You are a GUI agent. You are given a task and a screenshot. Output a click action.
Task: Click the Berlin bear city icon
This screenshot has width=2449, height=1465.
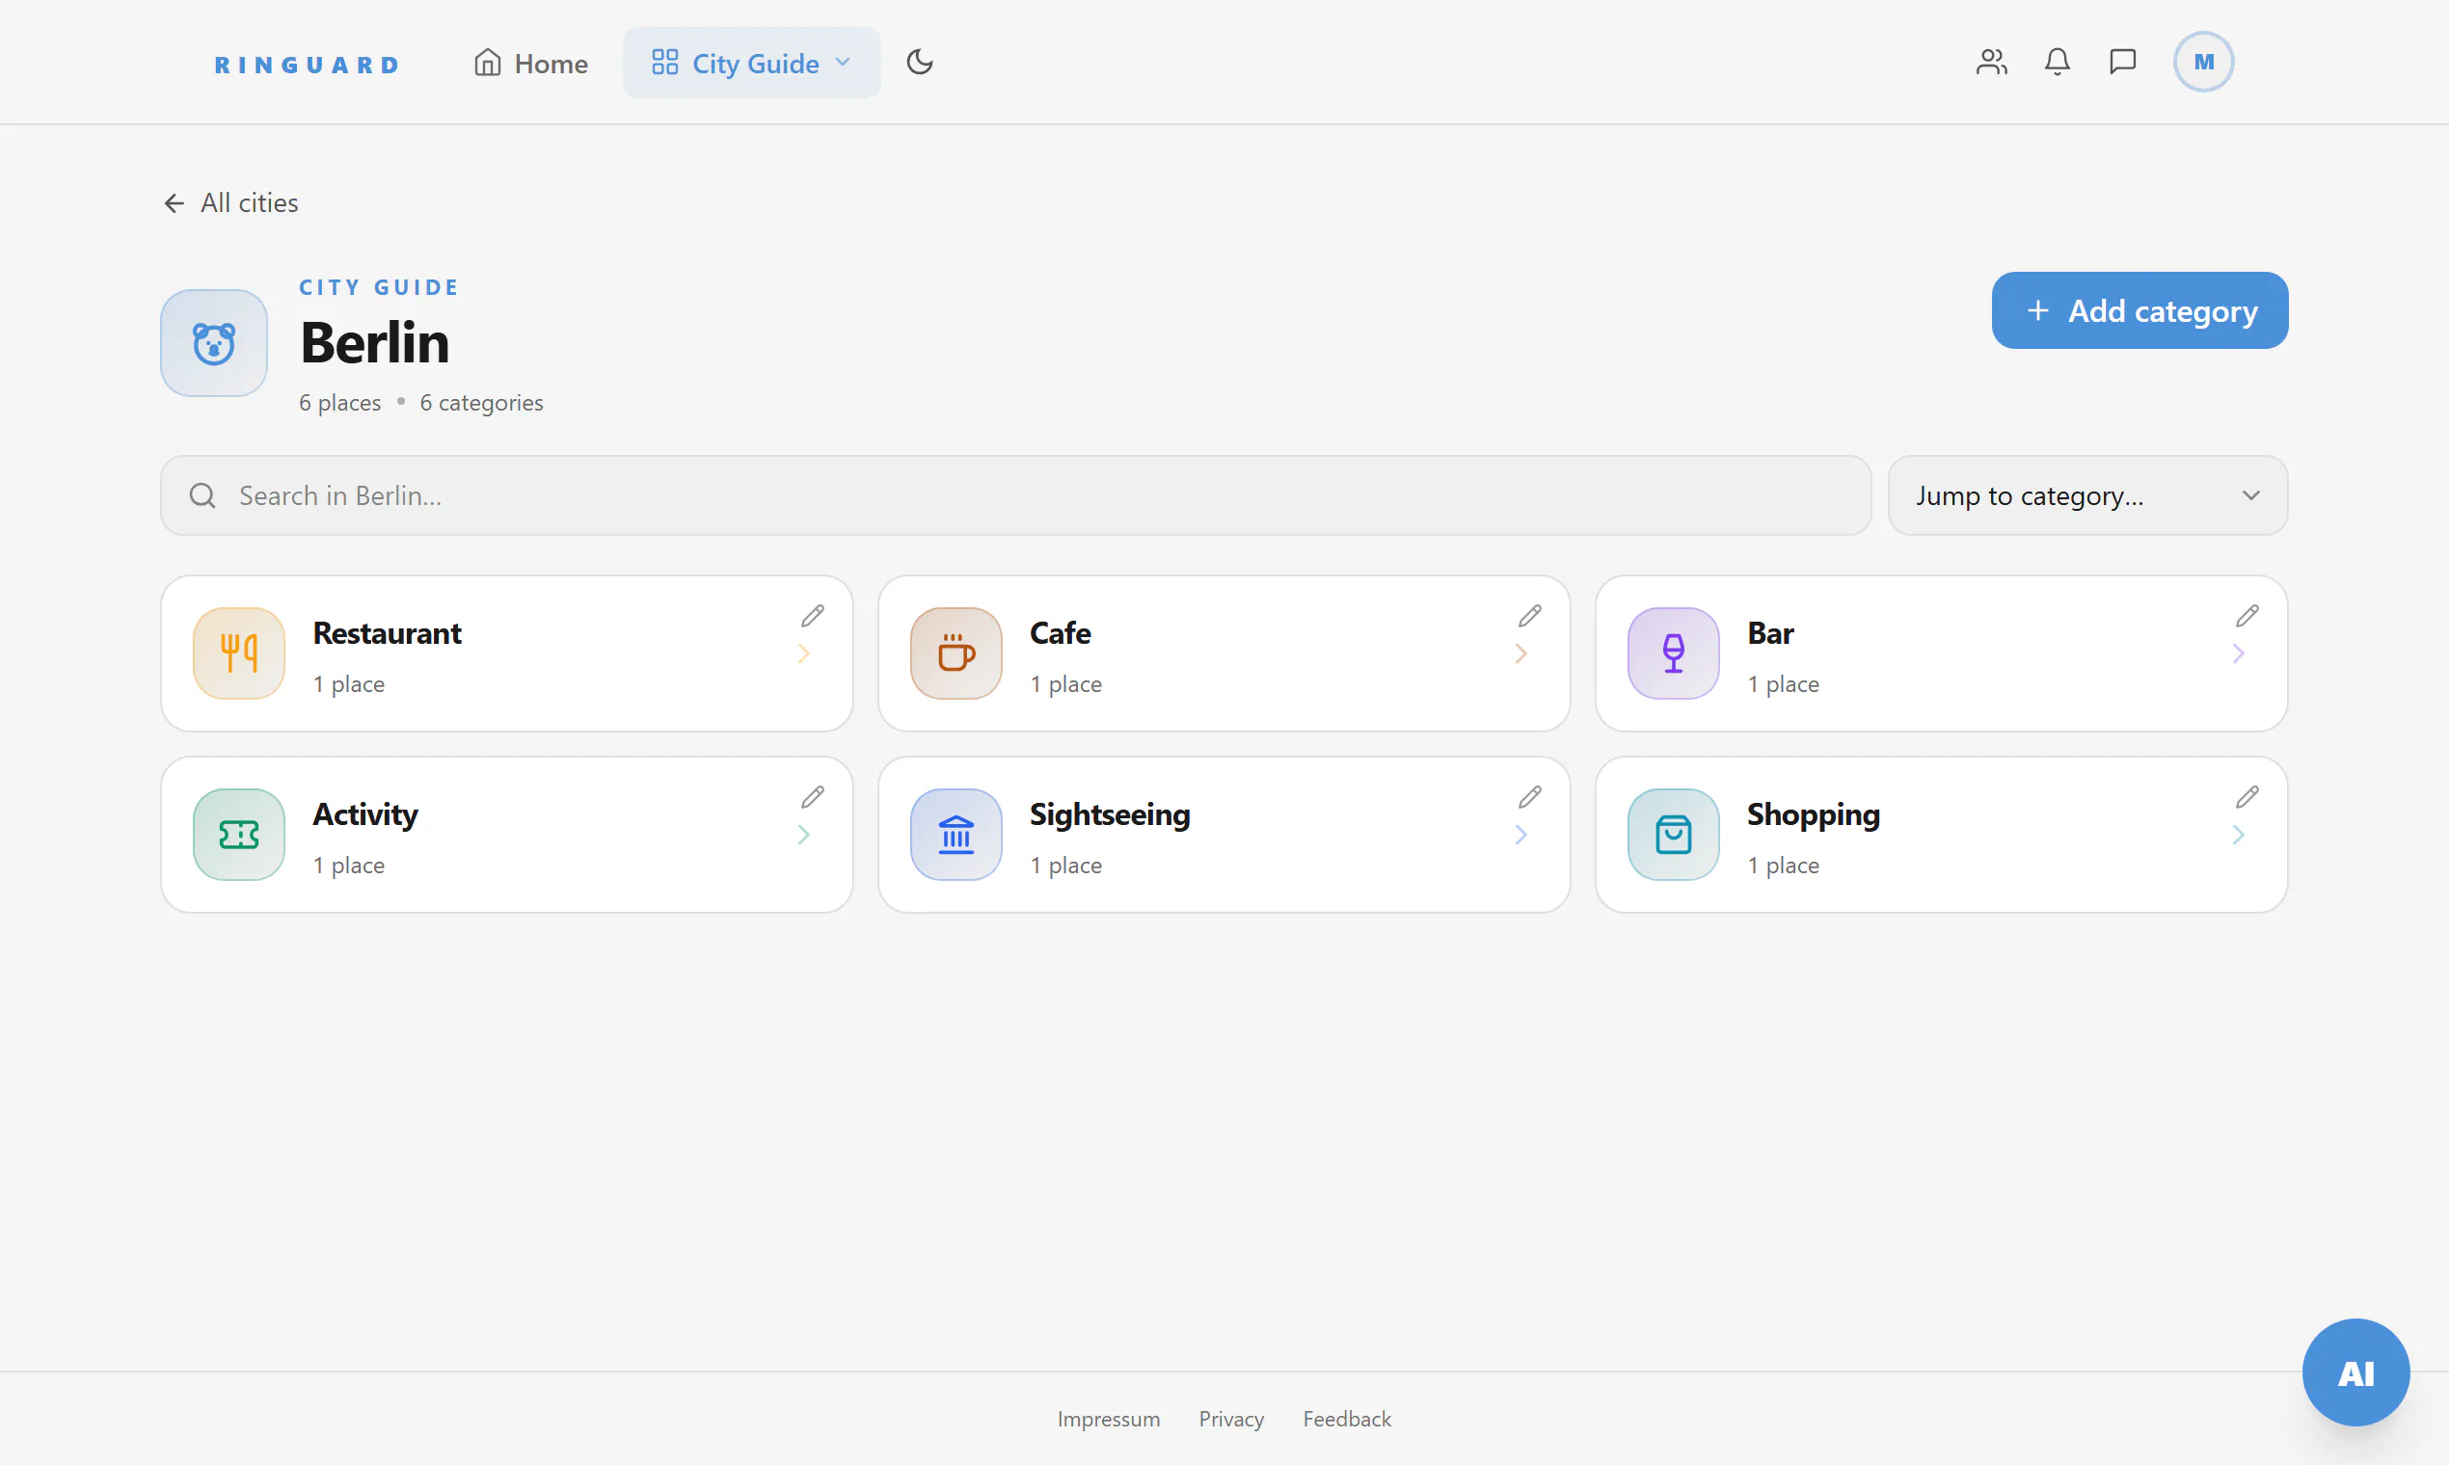(x=214, y=342)
